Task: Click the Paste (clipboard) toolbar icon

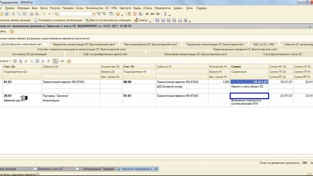Action: click(24, 14)
